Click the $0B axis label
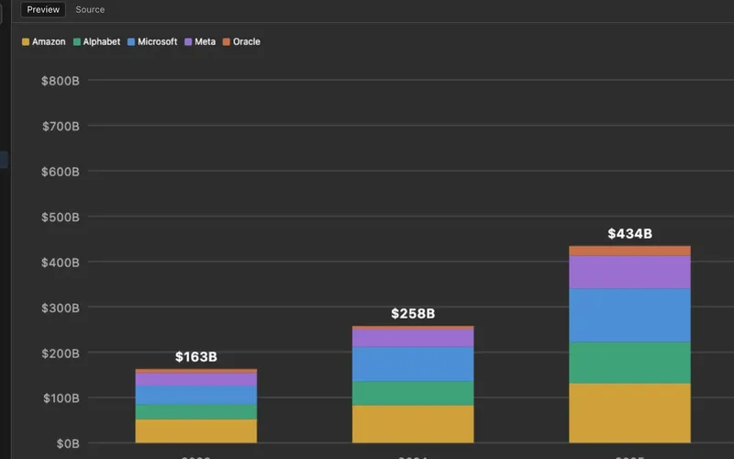 pos(67,444)
